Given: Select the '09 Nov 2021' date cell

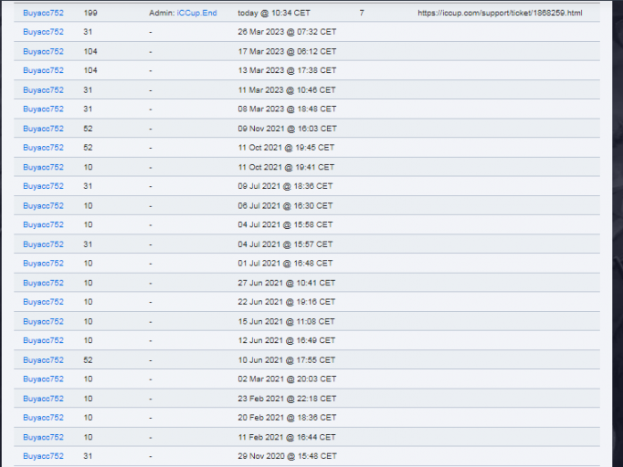Looking at the screenshot, I should pos(287,129).
